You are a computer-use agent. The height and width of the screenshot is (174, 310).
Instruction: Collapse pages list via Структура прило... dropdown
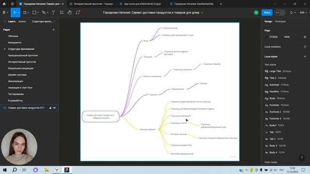[44, 21]
